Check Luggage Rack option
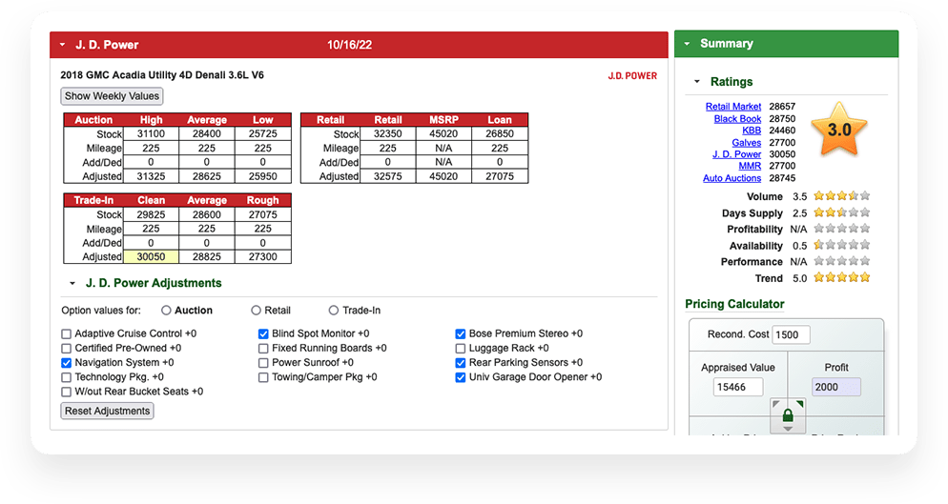Viewport: 948px width, 504px height. click(x=461, y=348)
